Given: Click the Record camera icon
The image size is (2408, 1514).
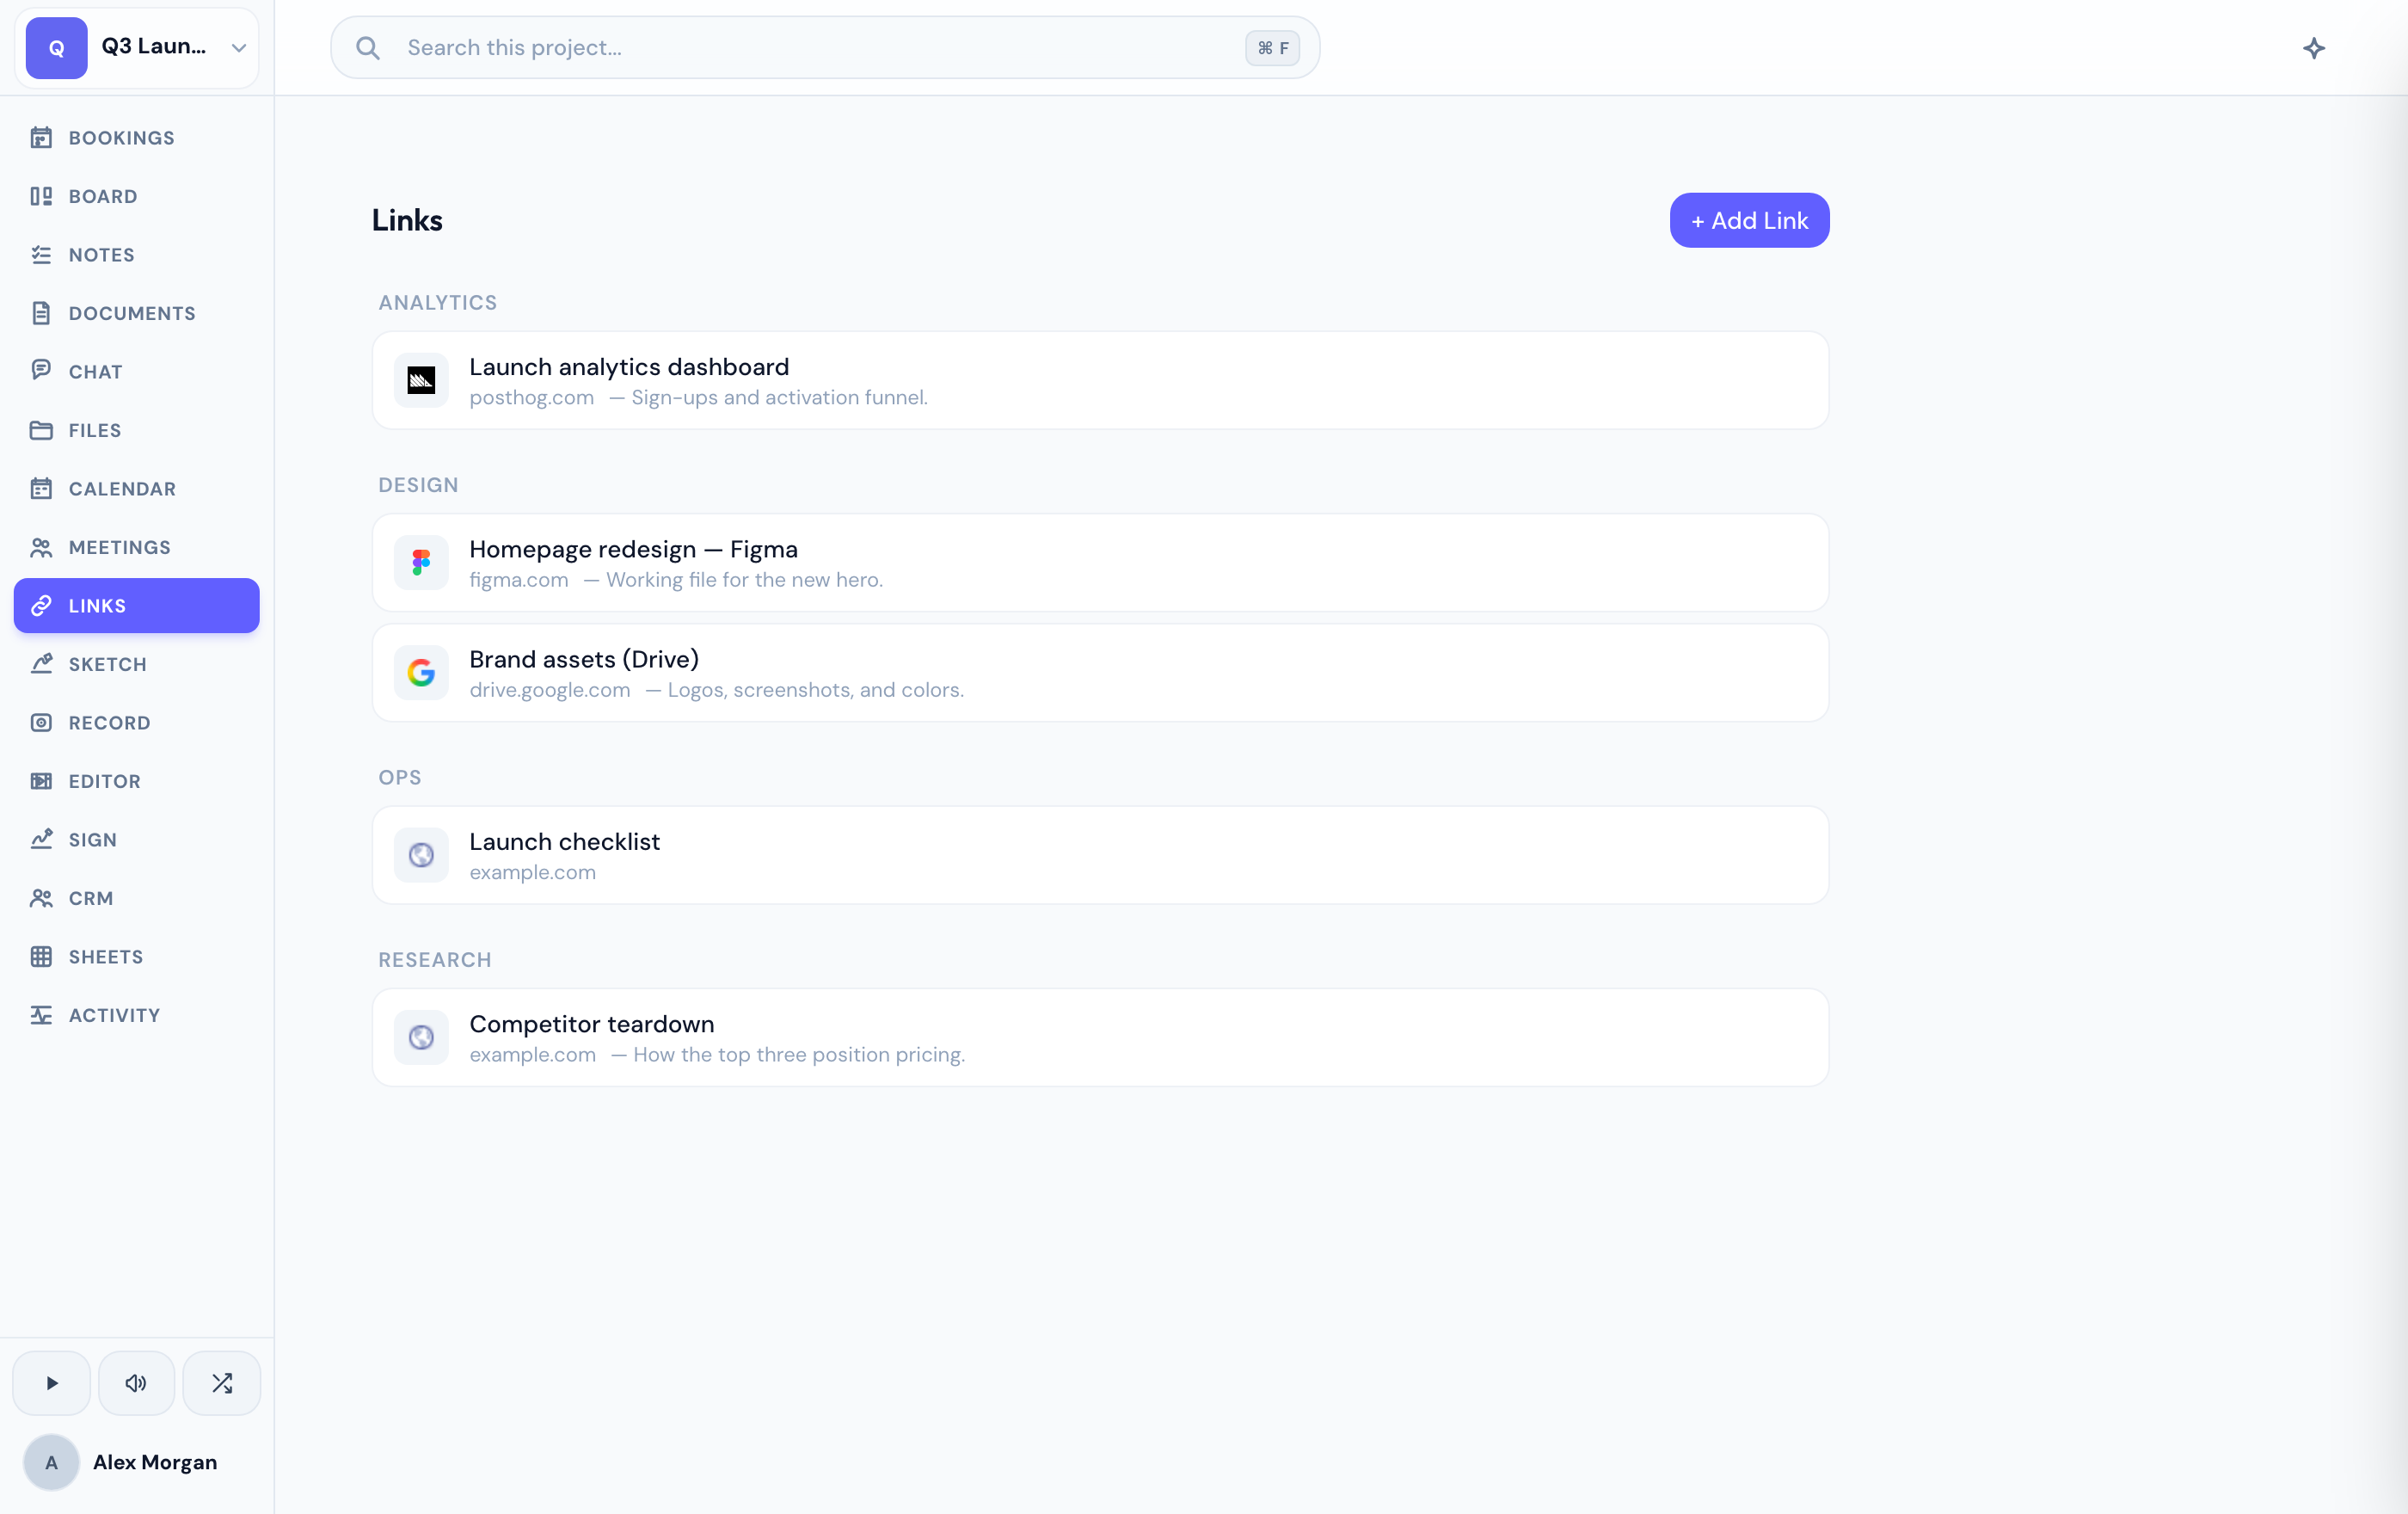Looking at the screenshot, I should [41, 723].
